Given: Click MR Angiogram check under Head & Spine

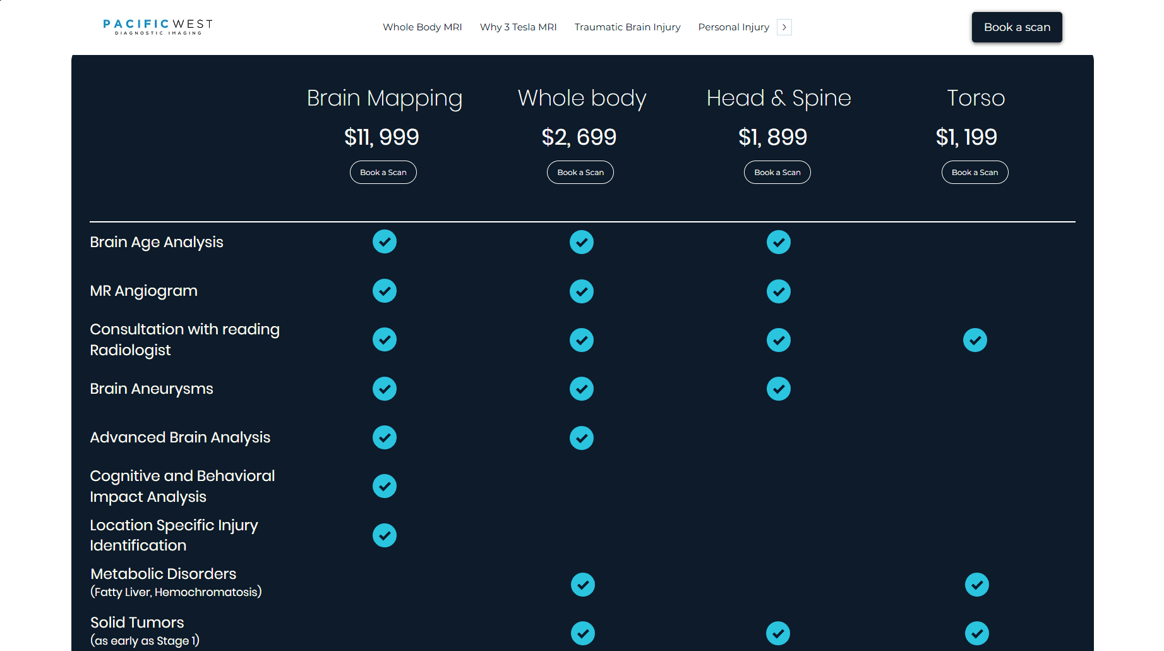Looking at the screenshot, I should 779,291.
